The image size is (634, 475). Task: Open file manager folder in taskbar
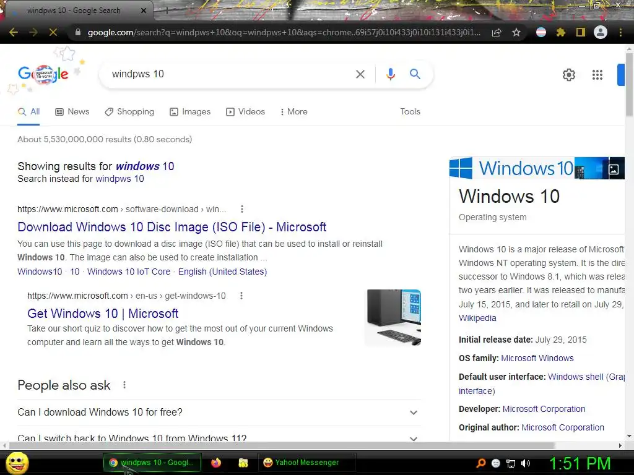[x=243, y=463]
